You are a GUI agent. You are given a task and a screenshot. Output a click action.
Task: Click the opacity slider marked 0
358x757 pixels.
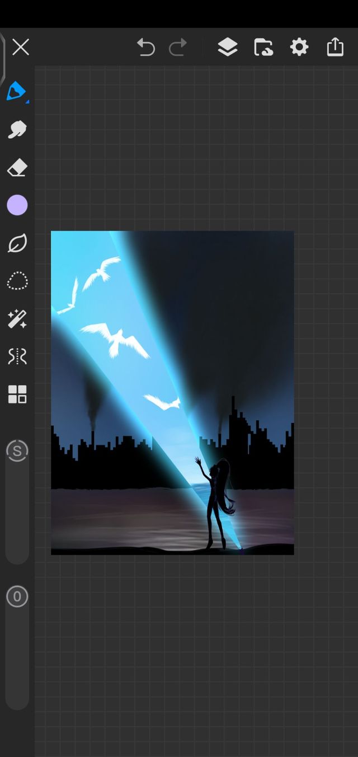17,596
